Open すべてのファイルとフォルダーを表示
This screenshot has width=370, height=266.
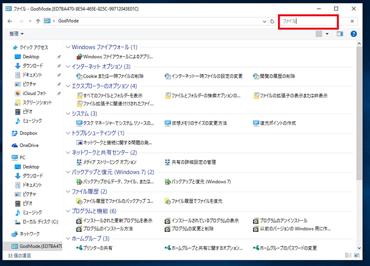(x=110, y=96)
